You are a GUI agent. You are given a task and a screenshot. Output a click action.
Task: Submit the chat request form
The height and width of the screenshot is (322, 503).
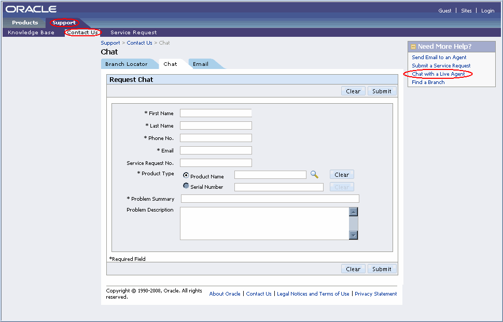[x=382, y=269]
